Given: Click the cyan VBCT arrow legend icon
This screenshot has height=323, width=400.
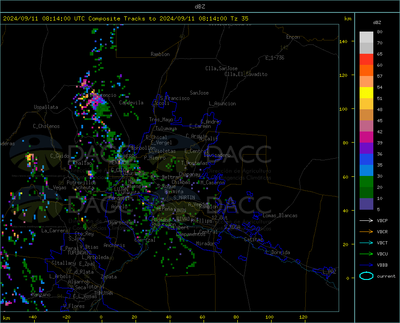Looking at the screenshot, I should pyautogui.click(x=366, y=243).
